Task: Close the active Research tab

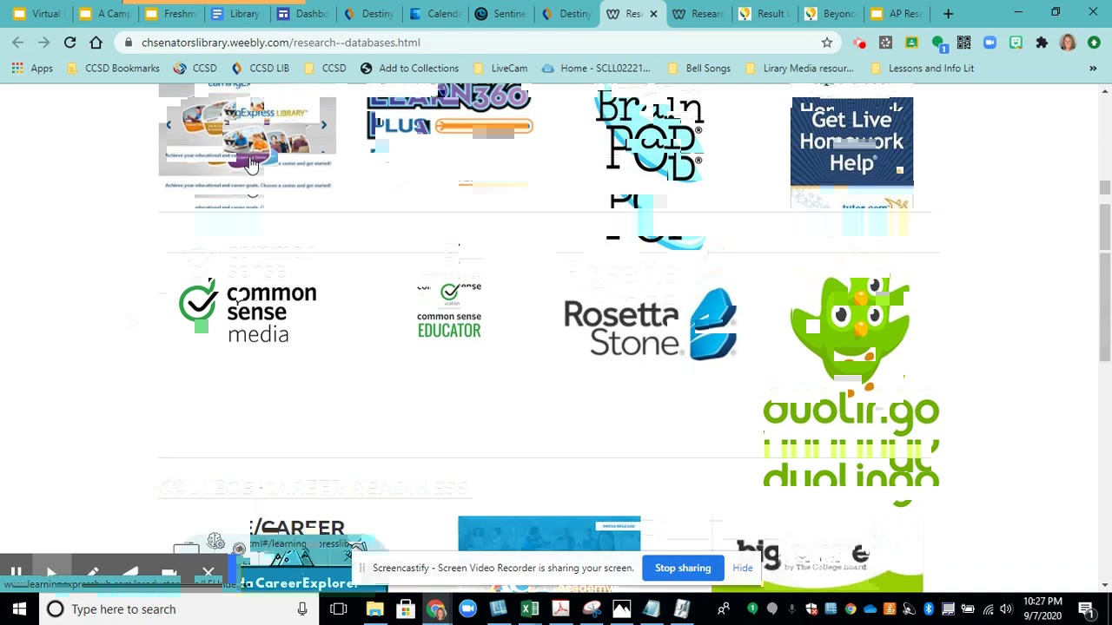Action: [653, 14]
